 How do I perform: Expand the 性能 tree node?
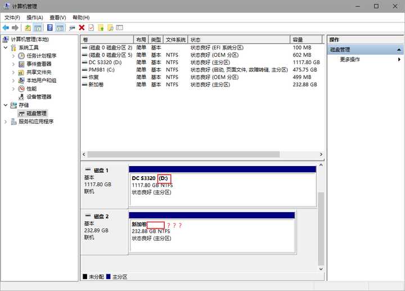point(13,88)
